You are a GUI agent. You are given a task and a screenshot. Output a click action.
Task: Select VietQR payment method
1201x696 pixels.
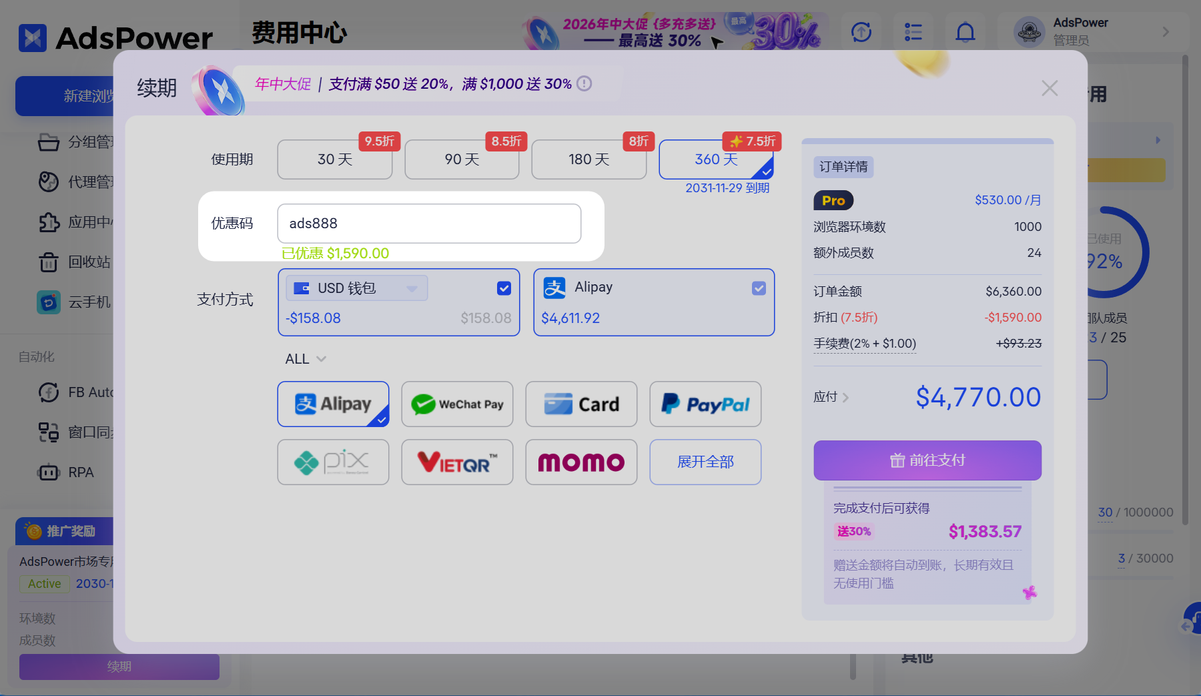[x=457, y=462]
